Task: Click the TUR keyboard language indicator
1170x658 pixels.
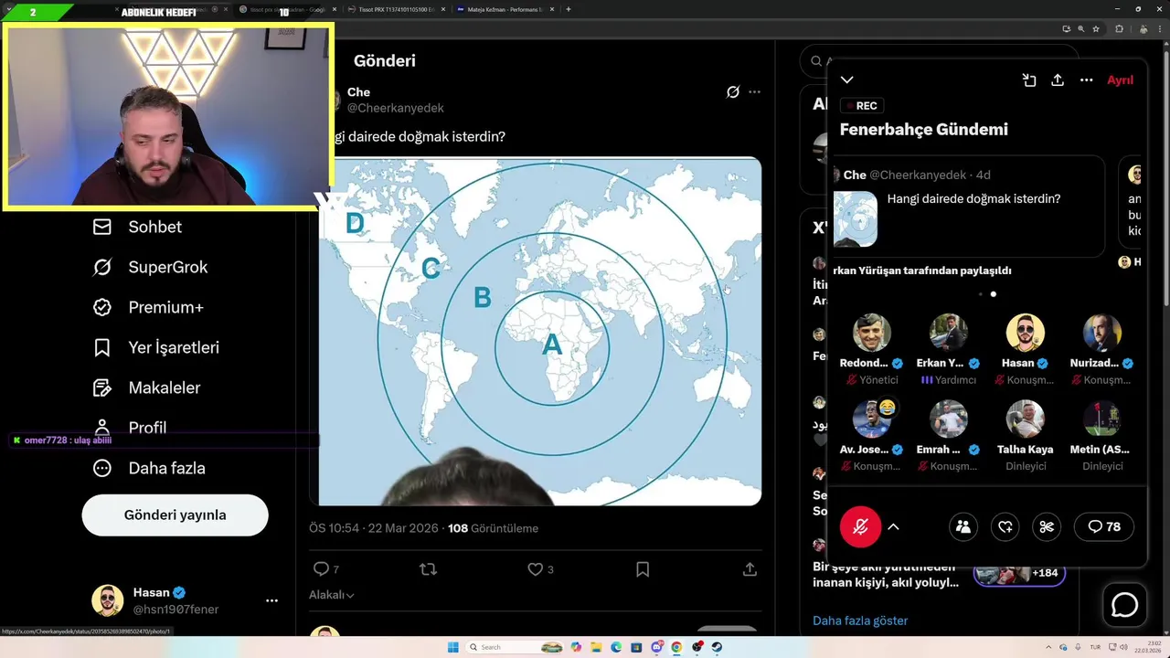Action: (x=1094, y=647)
